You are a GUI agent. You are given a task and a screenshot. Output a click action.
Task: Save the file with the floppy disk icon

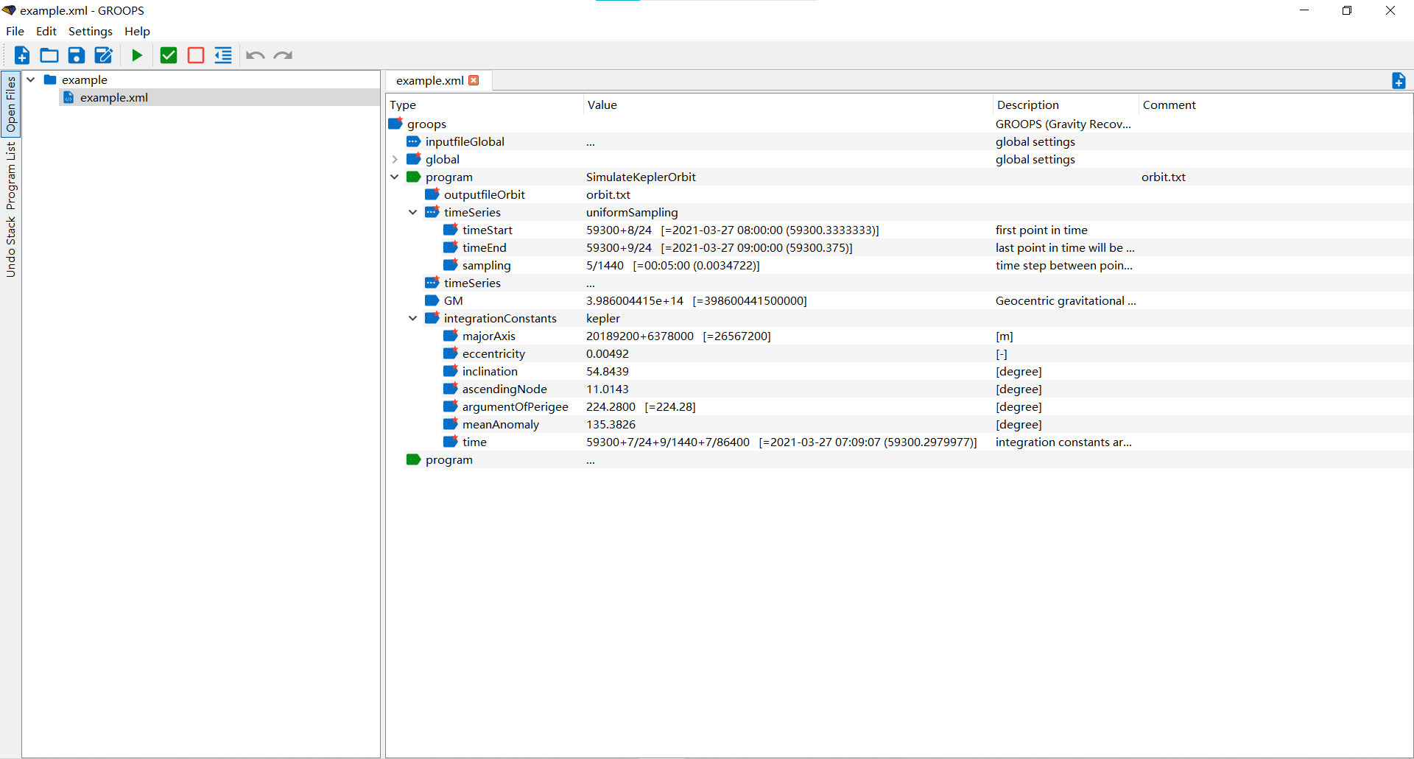tap(77, 55)
